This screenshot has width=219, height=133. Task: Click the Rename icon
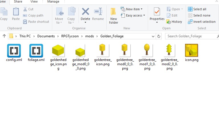point(98,11)
